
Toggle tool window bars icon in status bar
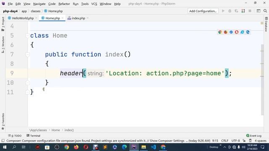click(x=3, y=141)
